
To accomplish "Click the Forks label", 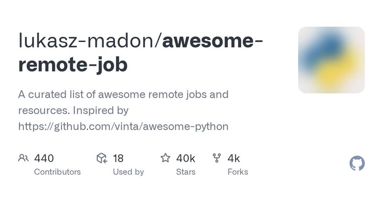I will (238, 172).
